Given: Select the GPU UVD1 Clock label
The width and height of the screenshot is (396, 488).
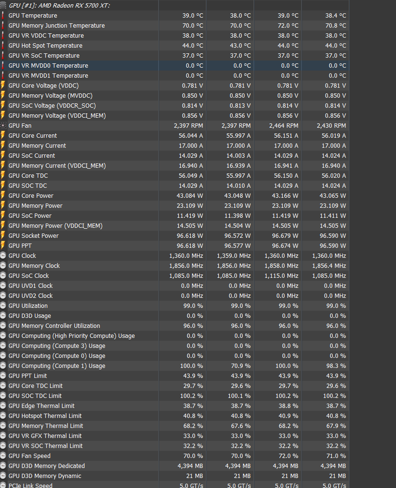Looking at the screenshot, I should 30,286.
